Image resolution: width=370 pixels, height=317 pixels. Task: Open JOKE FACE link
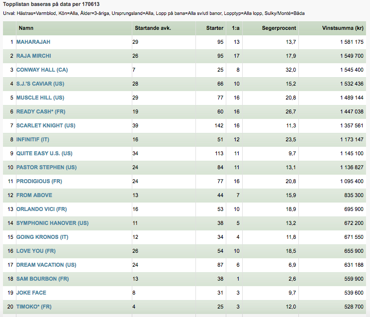[x=31, y=293]
